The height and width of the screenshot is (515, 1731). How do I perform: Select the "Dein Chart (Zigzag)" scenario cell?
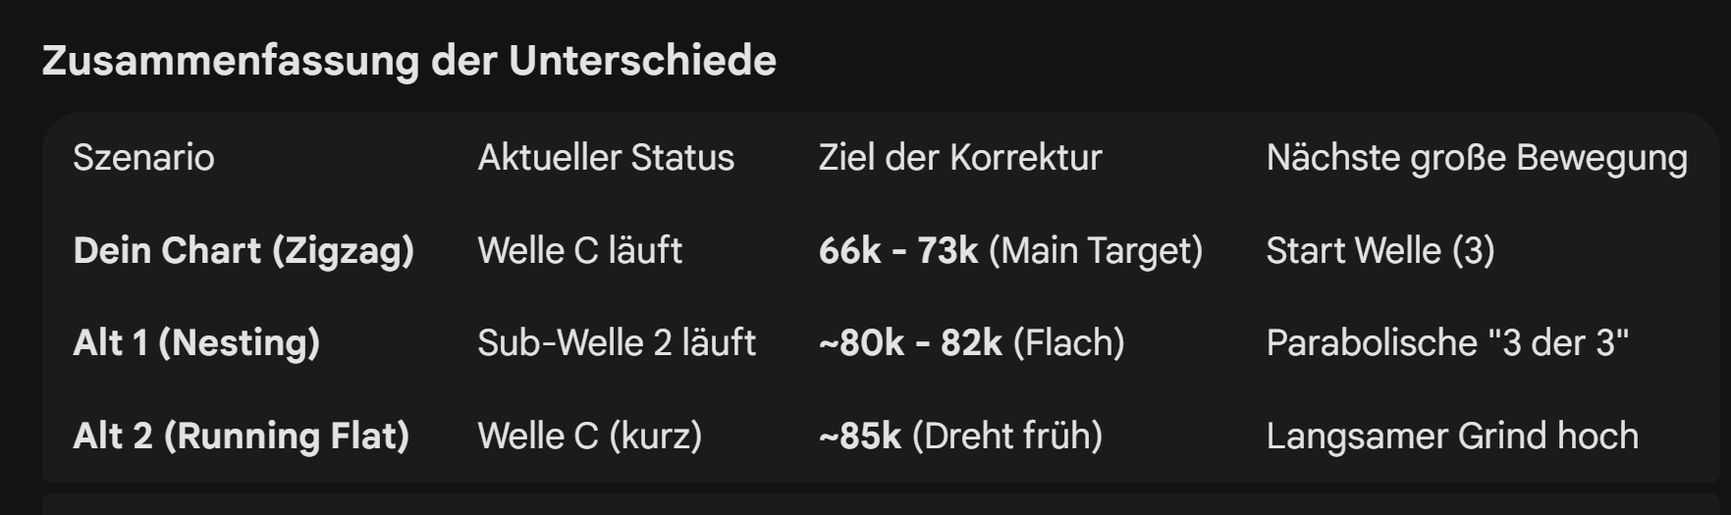coord(243,251)
